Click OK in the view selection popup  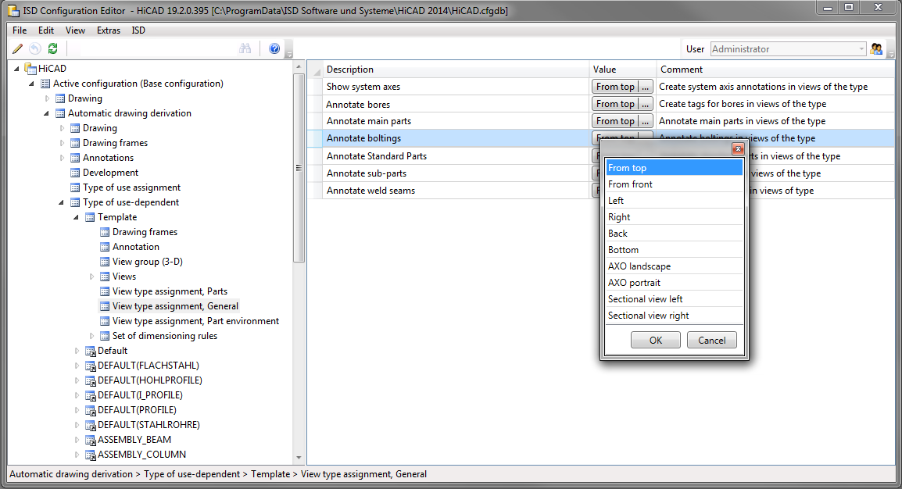(655, 340)
